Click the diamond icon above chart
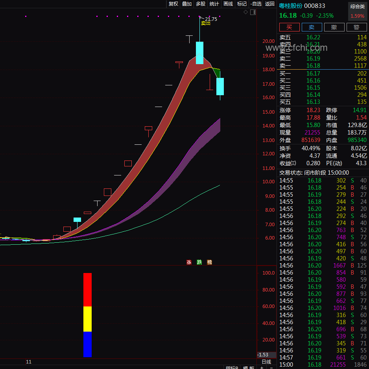This screenshot has width=369, height=369. pyautogui.click(x=246, y=12)
